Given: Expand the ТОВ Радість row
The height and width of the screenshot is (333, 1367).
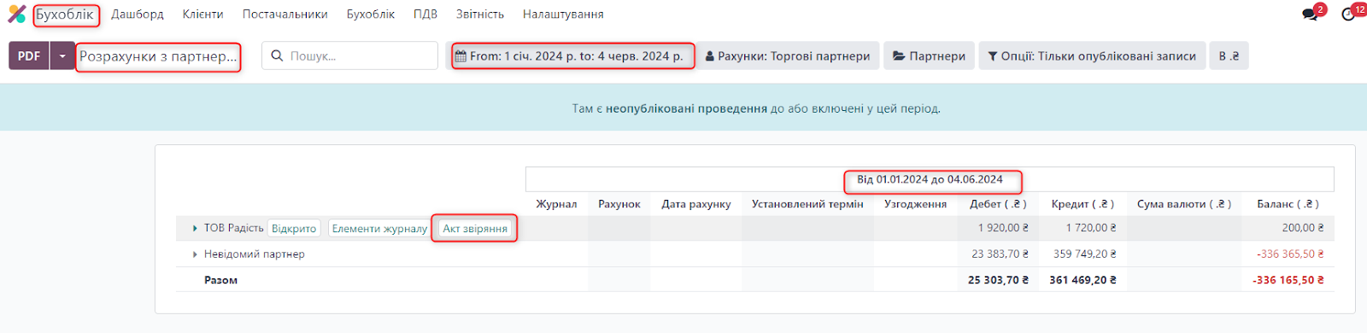Looking at the screenshot, I should pyautogui.click(x=195, y=229).
